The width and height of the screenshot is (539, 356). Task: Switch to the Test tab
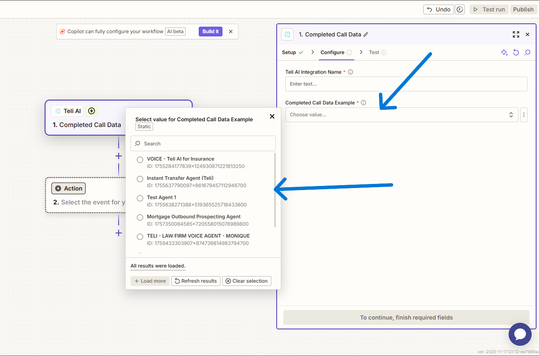click(378, 52)
